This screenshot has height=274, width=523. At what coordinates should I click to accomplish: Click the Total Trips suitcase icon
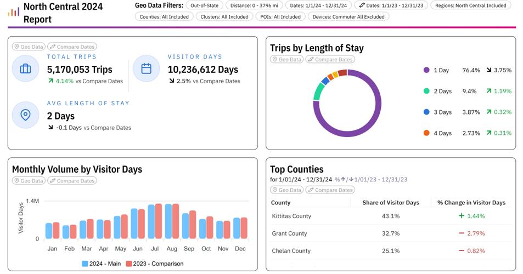pos(25,68)
